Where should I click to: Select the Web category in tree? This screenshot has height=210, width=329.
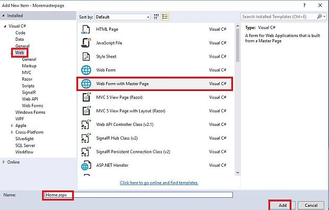coord(20,52)
